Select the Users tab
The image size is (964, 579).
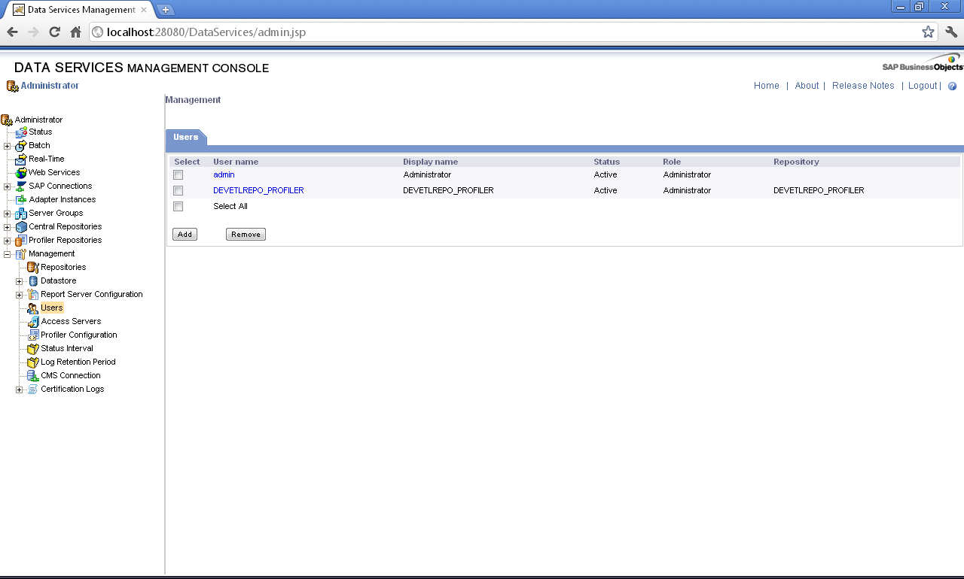pos(185,138)
